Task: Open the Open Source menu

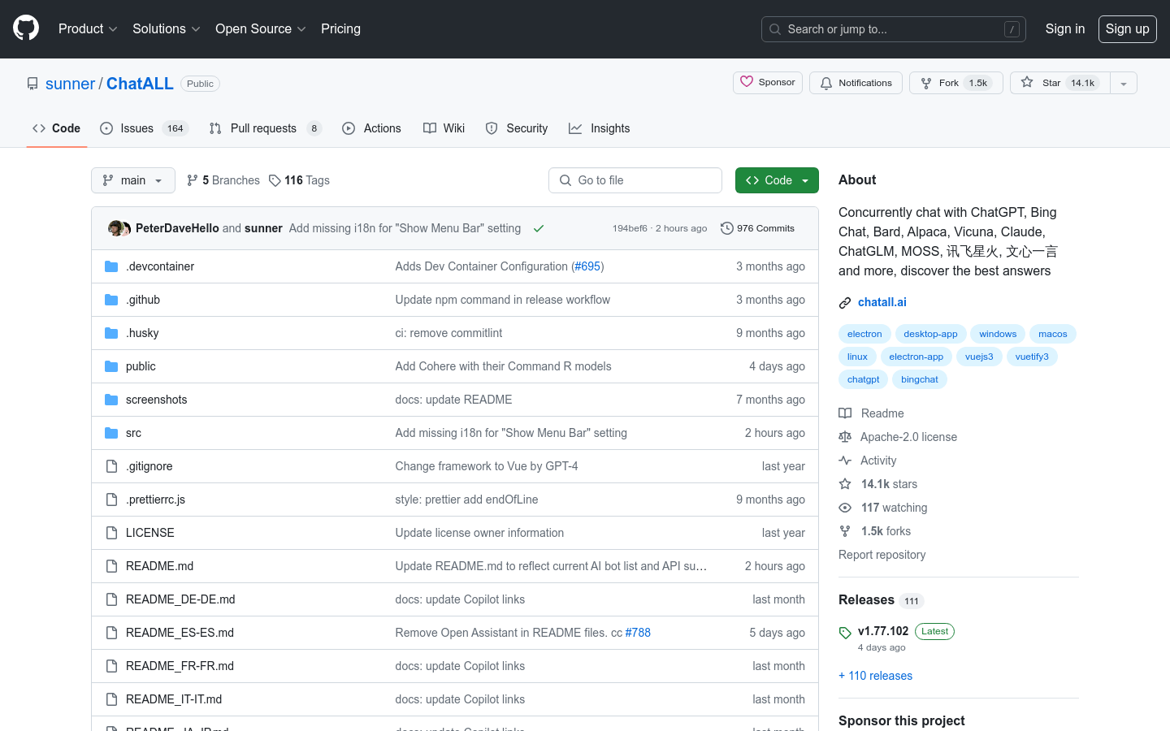Action: point(260,28)
